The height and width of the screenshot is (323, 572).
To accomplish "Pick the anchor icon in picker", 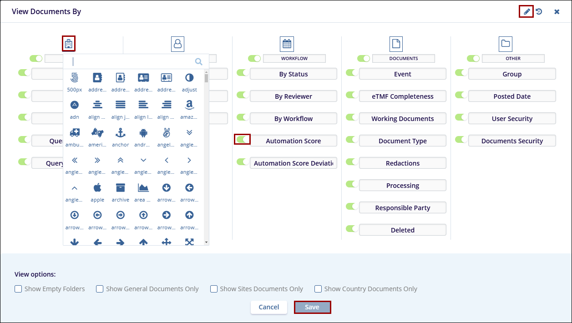I will point(120,133).
